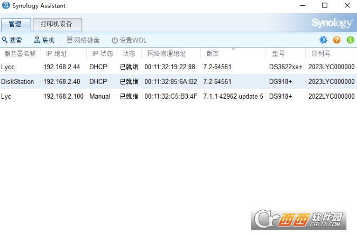Click the Synology Assistant app icon in title bar
Screen dimensions: 357x235
[6, 5]
